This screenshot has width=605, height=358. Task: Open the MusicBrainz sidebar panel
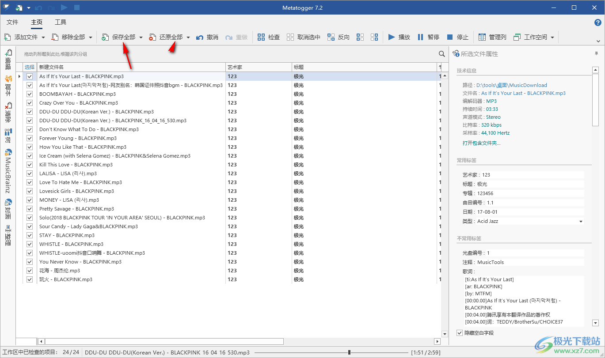coord(8,171)
